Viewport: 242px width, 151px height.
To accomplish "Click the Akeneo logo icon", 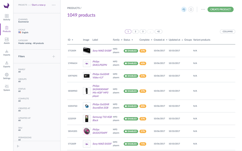I will click(6, 6).
